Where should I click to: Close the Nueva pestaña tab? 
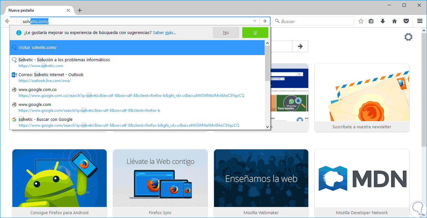click(68, 10)
